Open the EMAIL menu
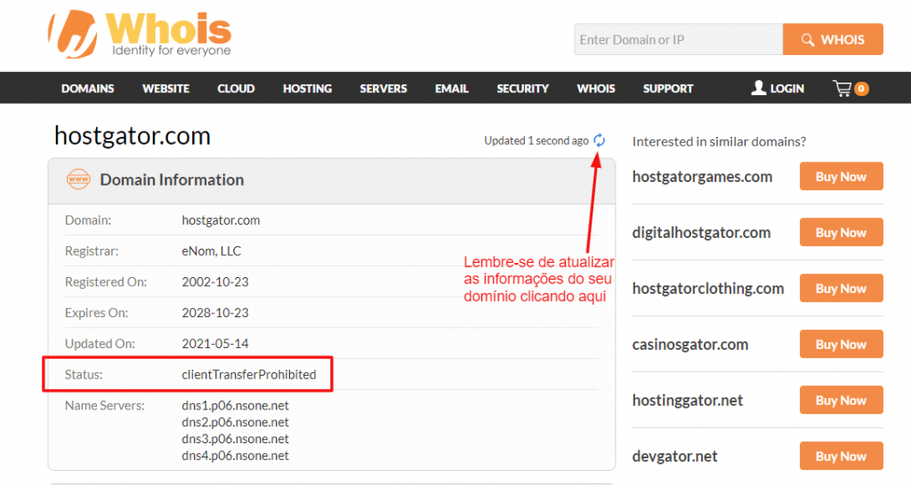Image resolution: width=911 pixels, height=485 pixels. point(451,89)
